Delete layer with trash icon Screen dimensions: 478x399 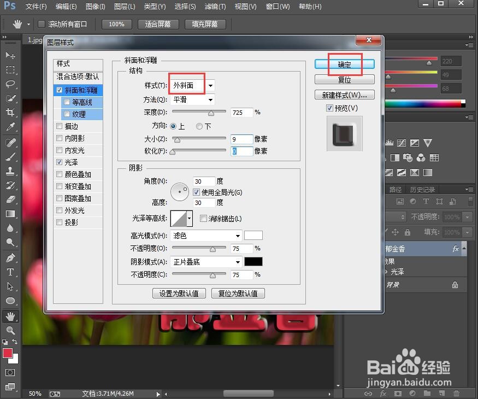point(456,393)
